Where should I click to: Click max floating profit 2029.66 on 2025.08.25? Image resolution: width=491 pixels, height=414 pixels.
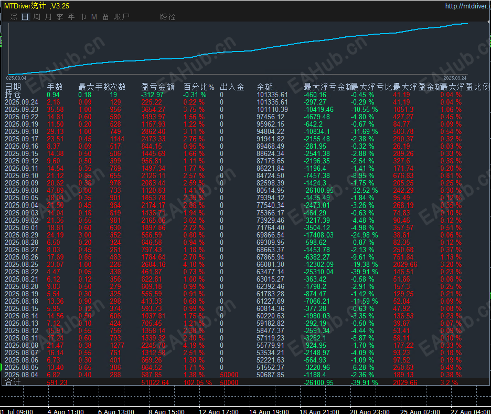click(405, 264)
